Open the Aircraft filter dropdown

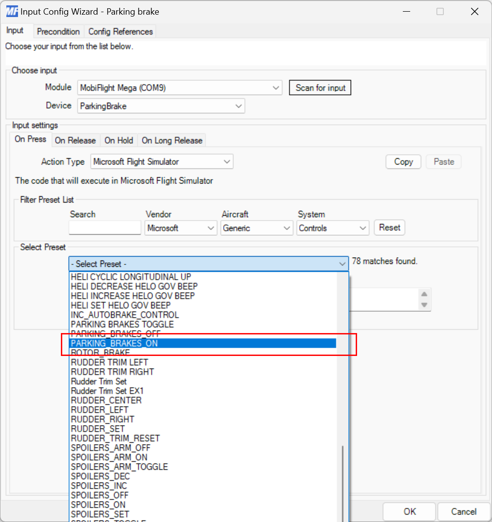287,227
